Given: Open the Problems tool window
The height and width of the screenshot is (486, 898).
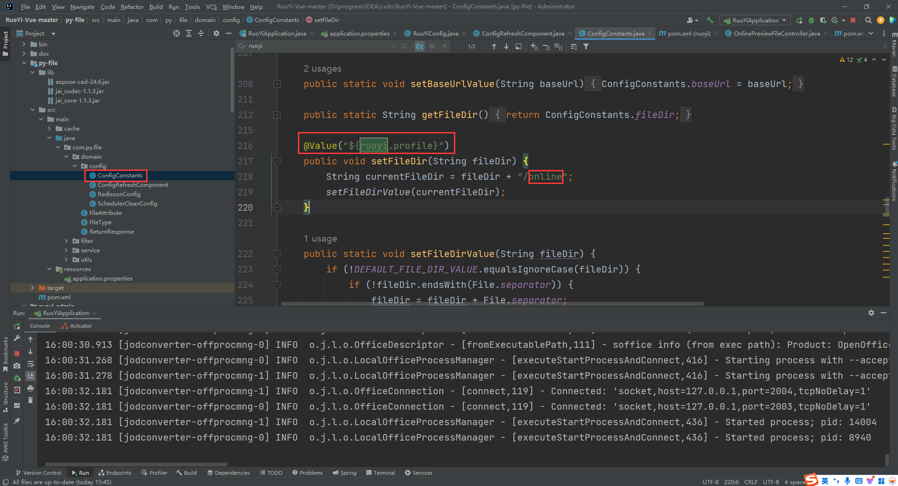Looking at the screenshot, I should (307, 473).
